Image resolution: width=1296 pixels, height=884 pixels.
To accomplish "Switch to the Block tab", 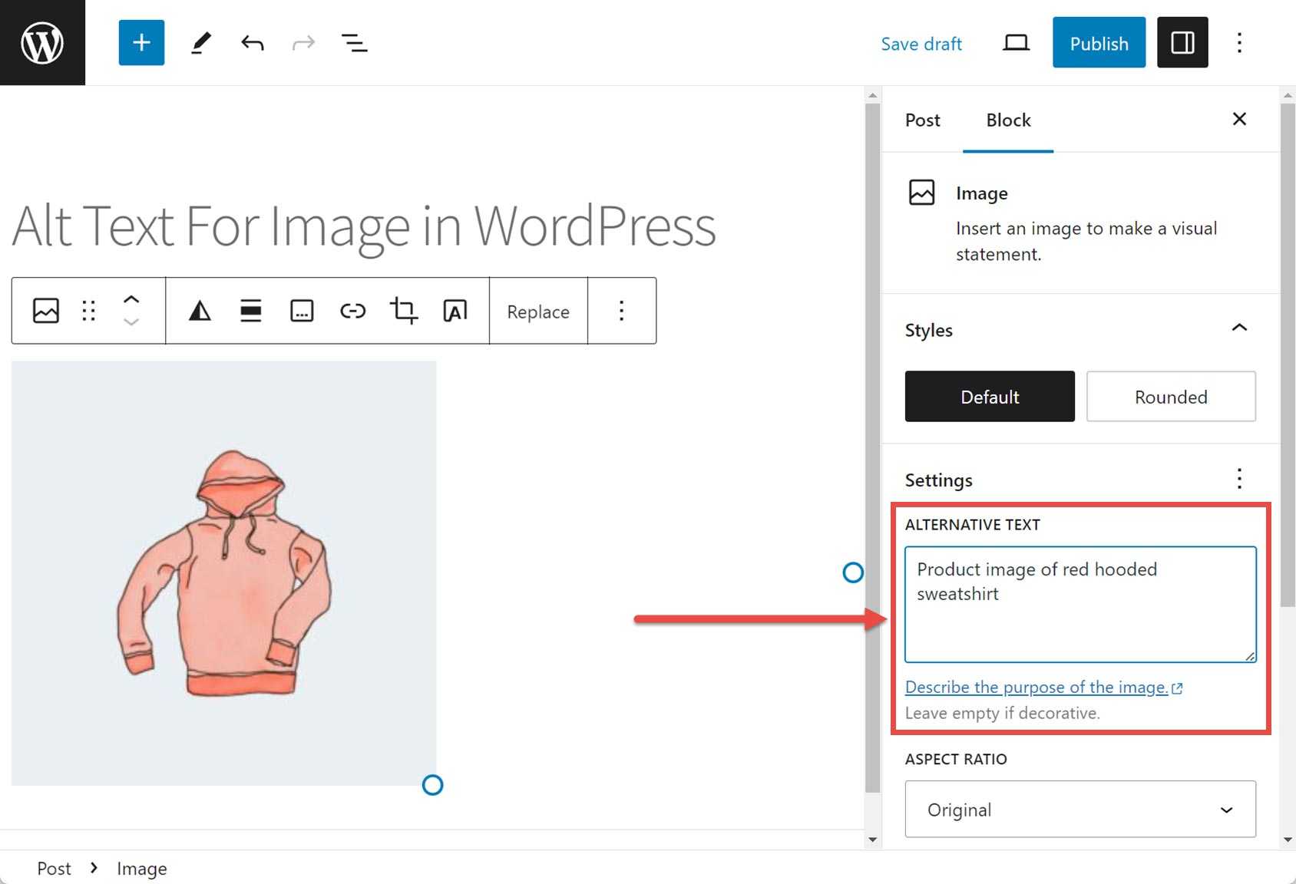I will (x=1008, y=120).
